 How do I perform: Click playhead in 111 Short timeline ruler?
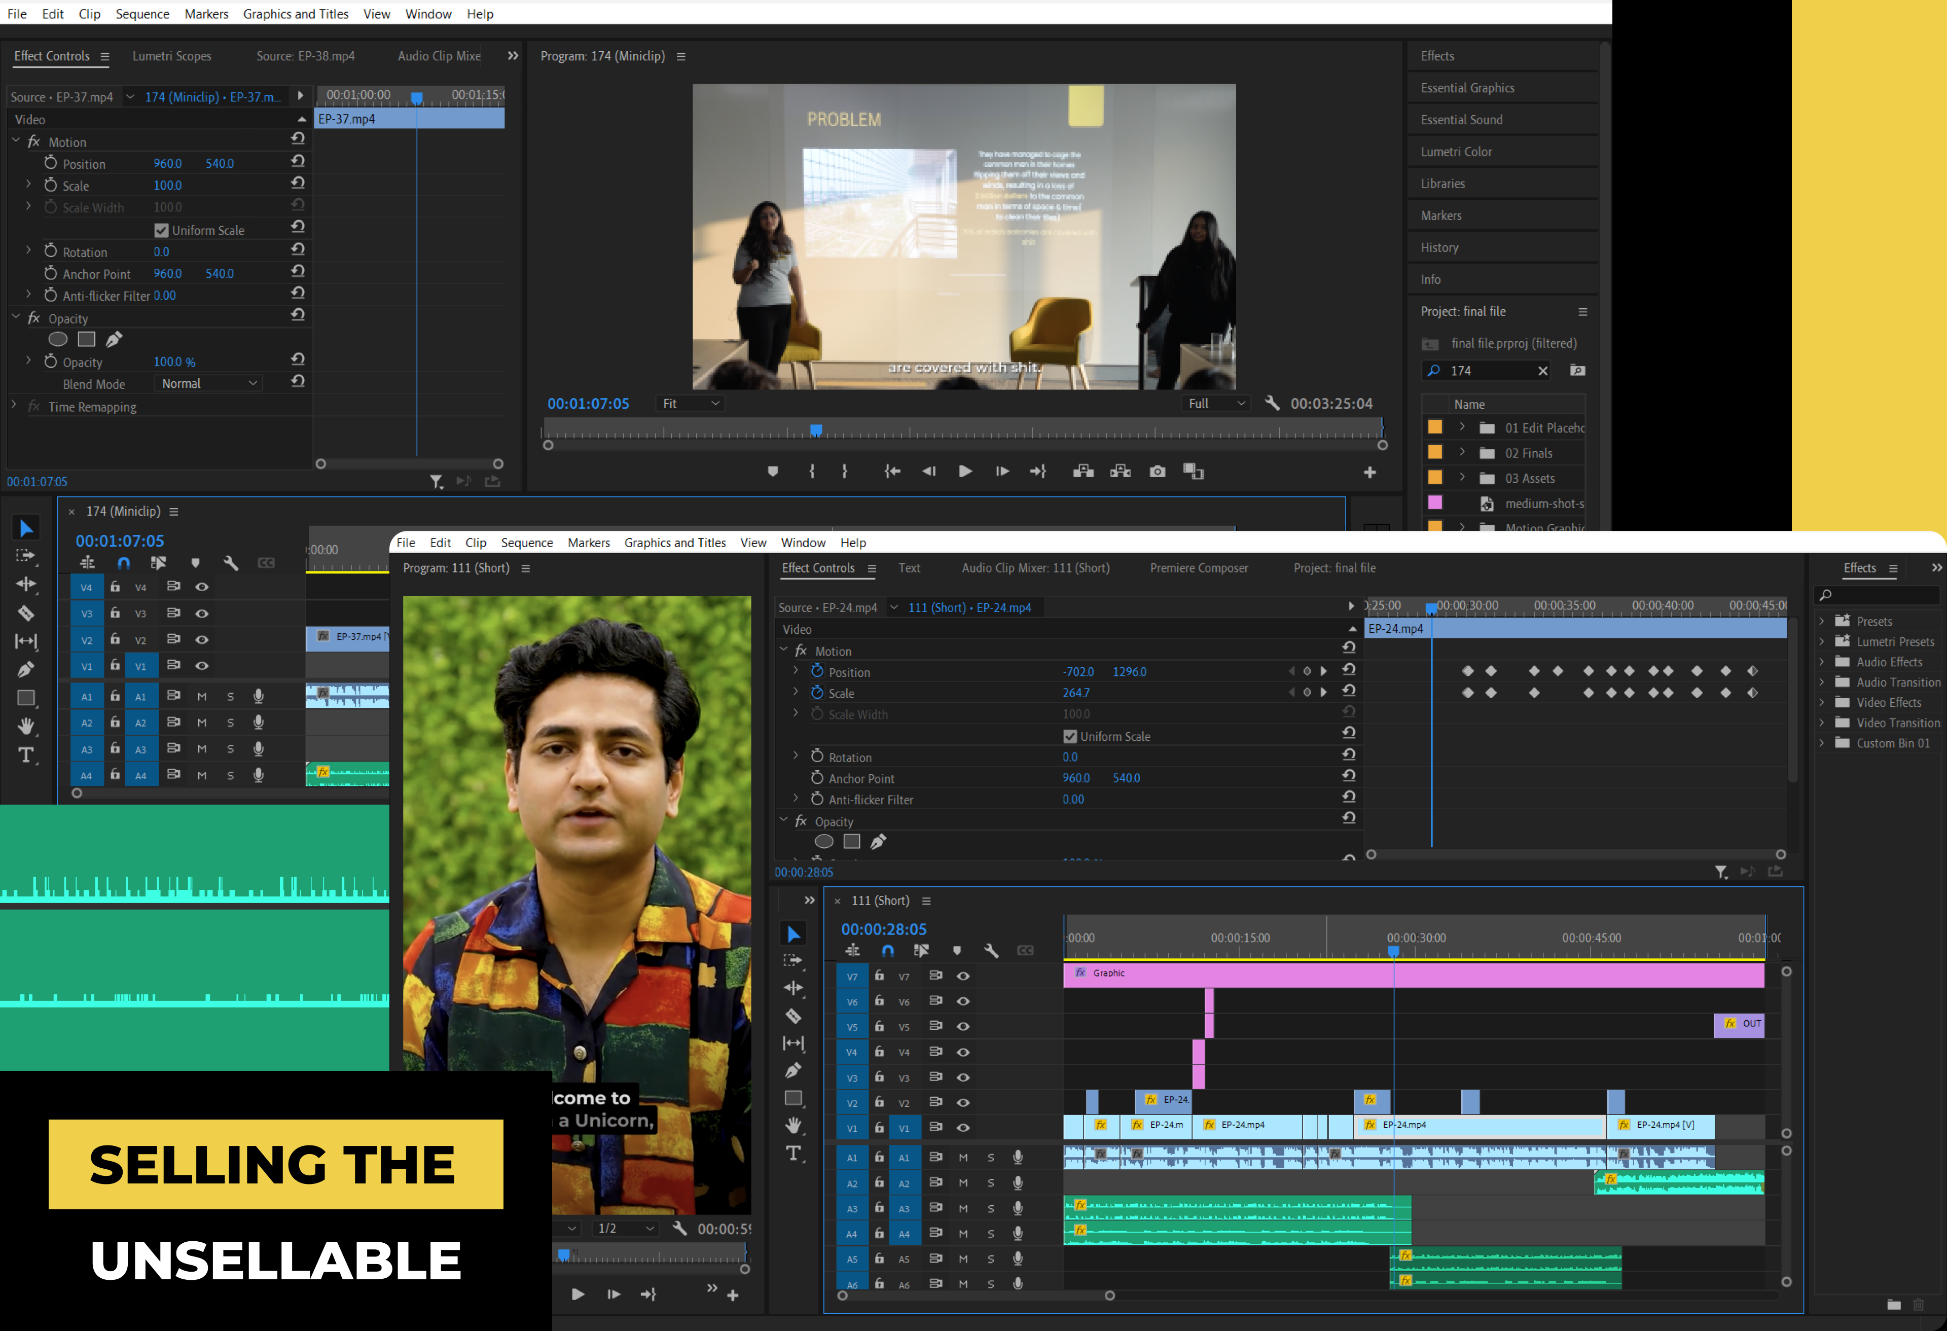tap(1393, 951)
